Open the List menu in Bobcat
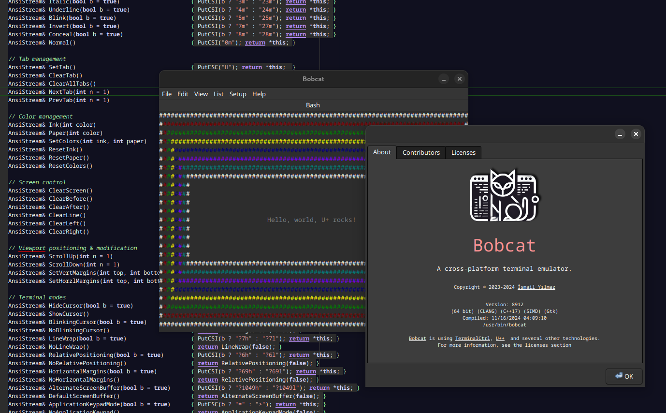Screen dimensions: 666x413 point(218,94)
